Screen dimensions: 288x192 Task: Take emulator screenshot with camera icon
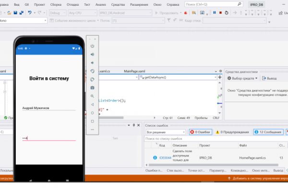click(92, 88)
